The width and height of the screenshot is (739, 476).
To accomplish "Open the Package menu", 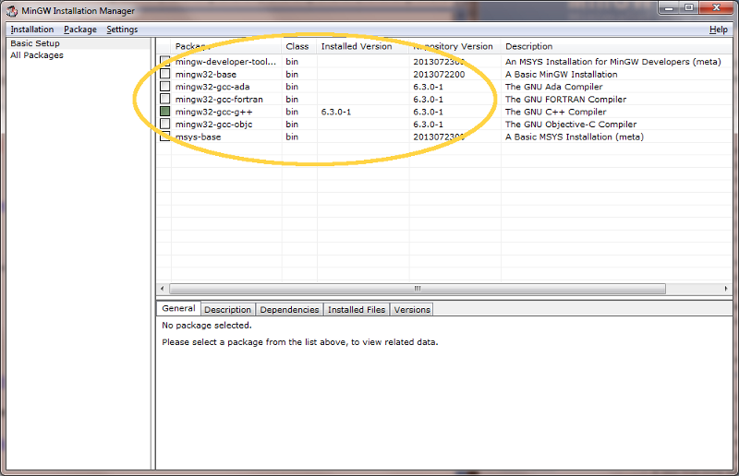I will pos(80,30).
